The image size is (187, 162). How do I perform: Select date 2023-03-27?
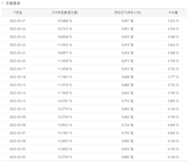[18, 21]
